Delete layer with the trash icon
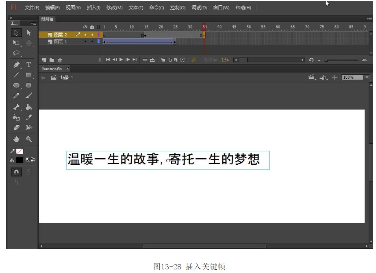 [60, 60]
